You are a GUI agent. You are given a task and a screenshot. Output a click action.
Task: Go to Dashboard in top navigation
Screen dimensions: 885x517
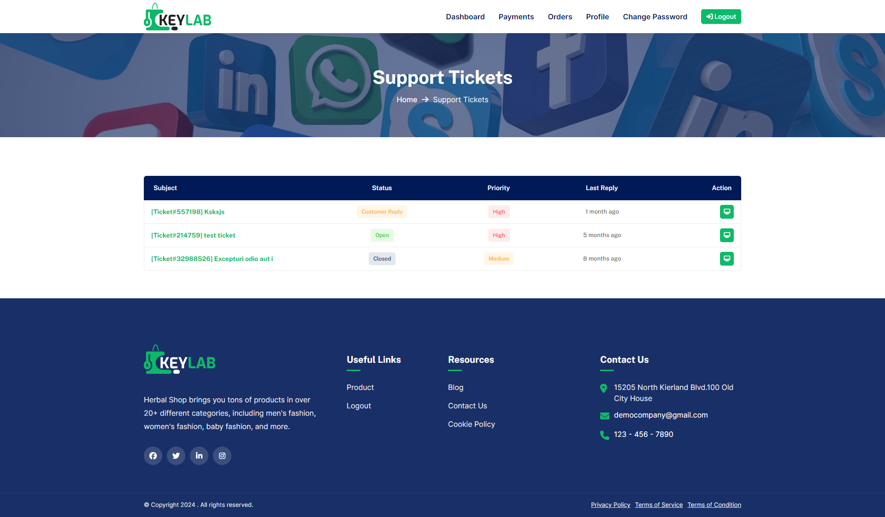[465, 17]
